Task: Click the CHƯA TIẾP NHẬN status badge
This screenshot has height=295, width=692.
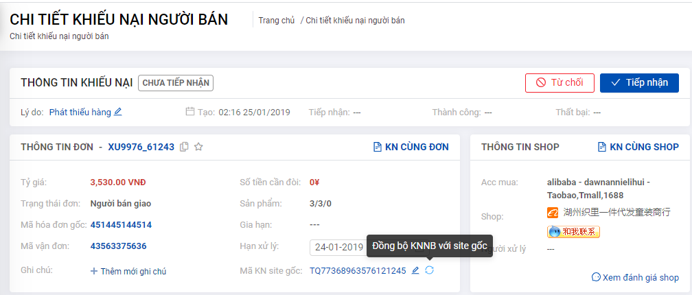Action: (x=176, y=83)
